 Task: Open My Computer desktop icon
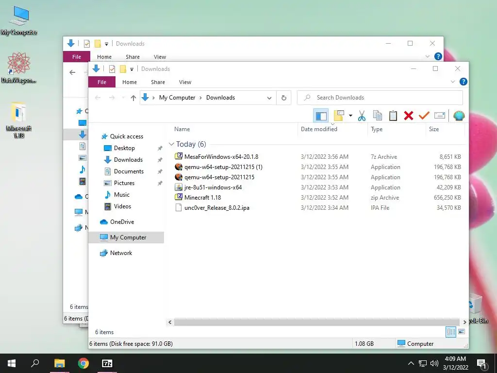pyautogui.click(x=19, y=20)
